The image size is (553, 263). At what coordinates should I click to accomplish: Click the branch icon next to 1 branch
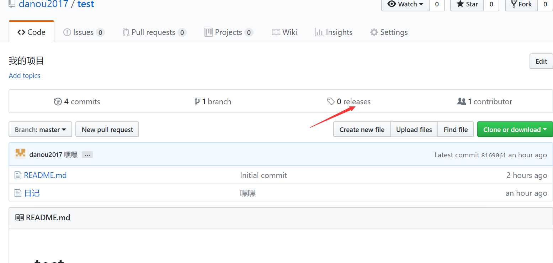coord(197,102)
